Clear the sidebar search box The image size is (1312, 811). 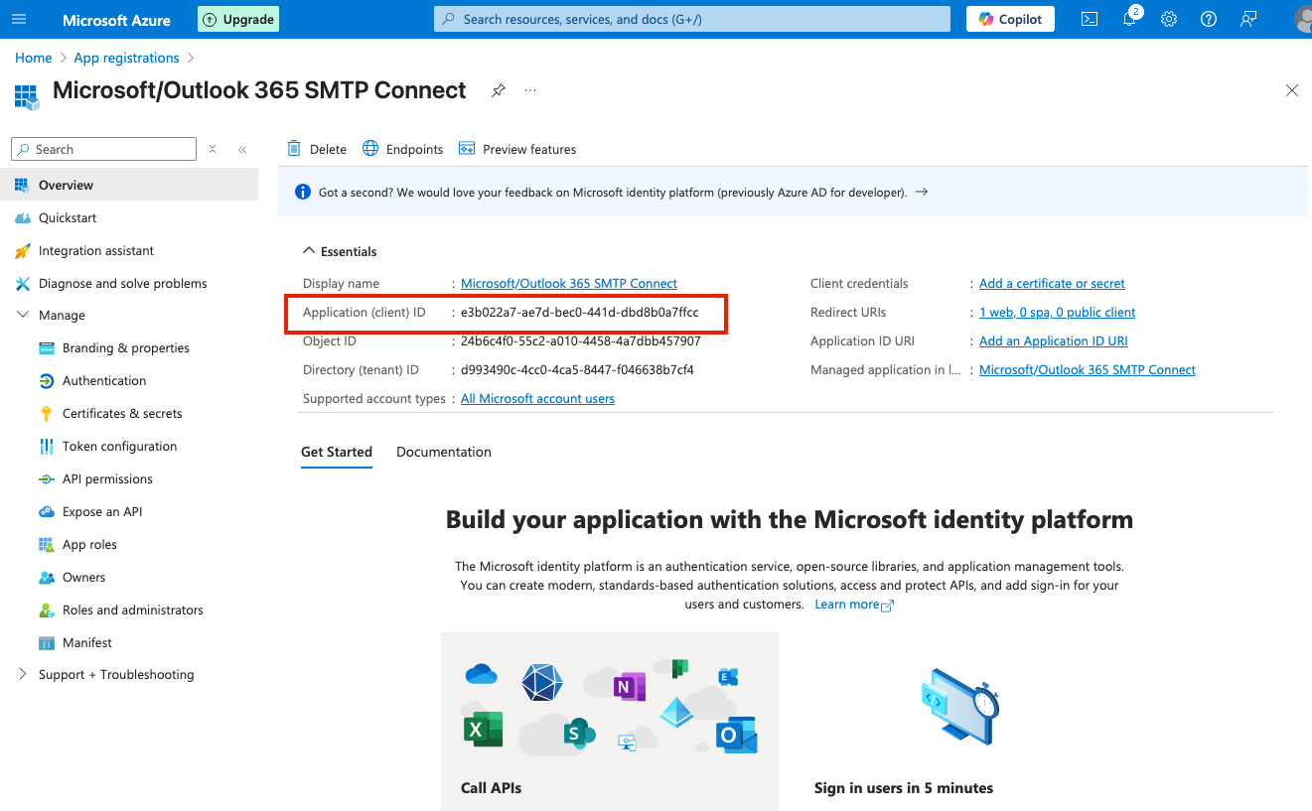pos(212,149)
